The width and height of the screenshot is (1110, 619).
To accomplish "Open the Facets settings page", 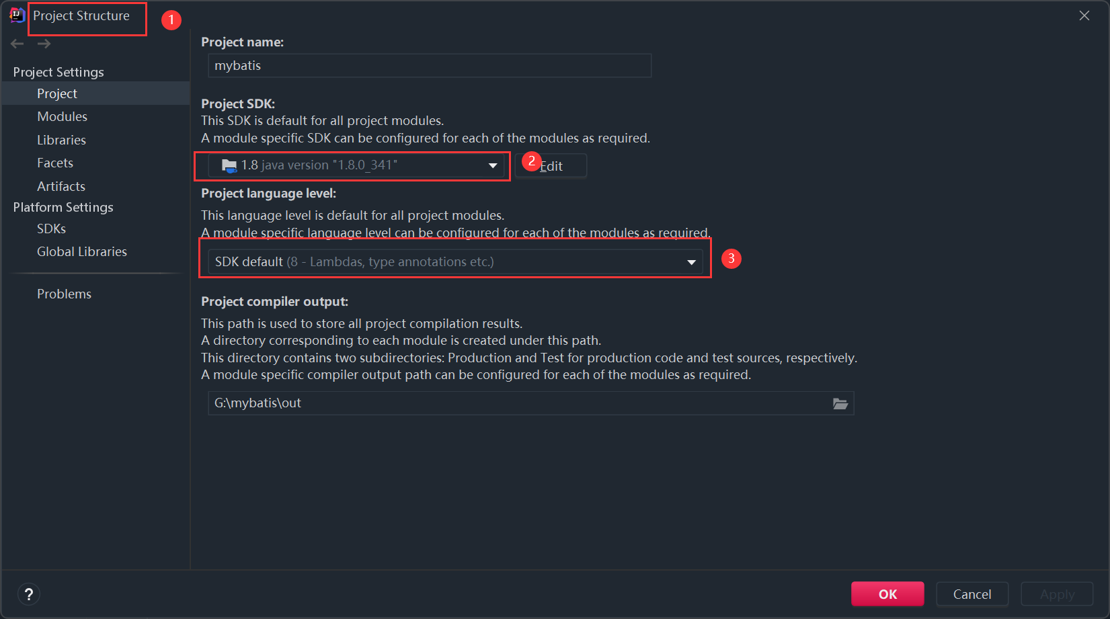I will pyautogui.click(x=55, y=163).
